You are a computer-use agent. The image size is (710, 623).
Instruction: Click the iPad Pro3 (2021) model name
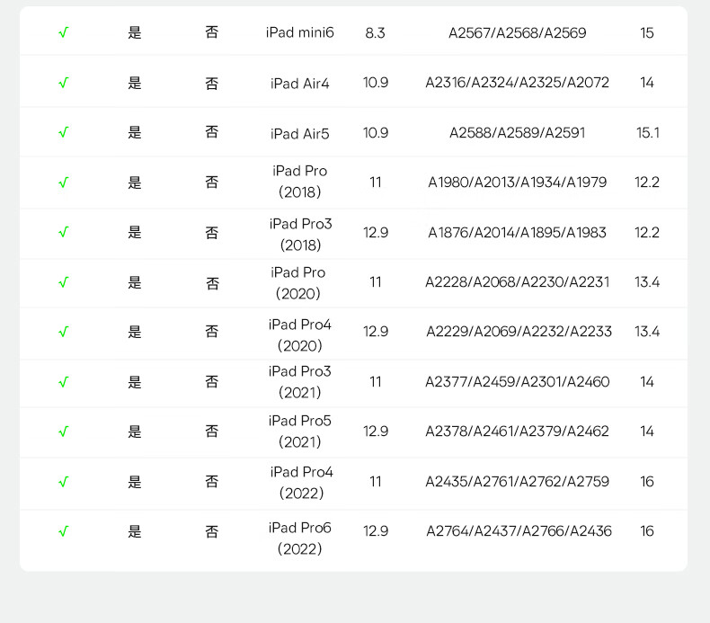point(299,382)
